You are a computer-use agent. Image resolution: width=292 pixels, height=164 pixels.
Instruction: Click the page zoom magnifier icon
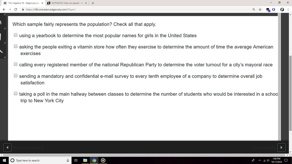254,9
